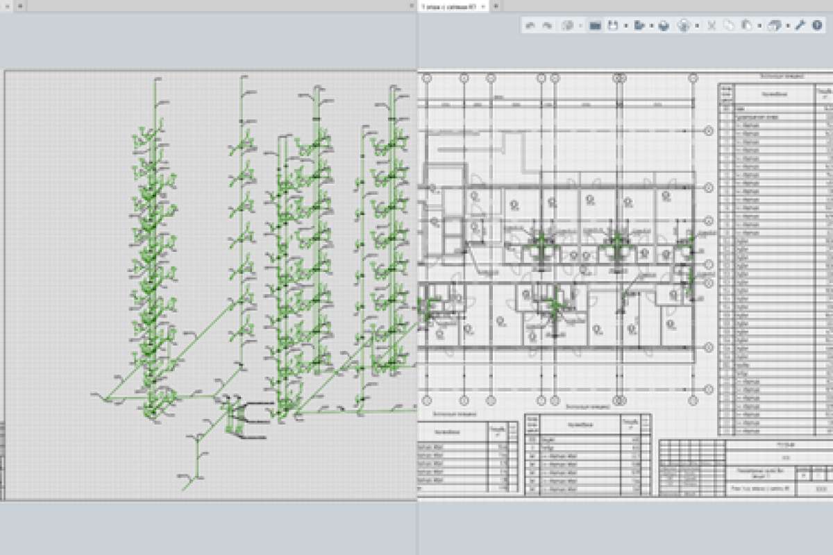This screenshot has height=555, width=833.
Task: Expand the dropdown arrow beside the paste icon
Action: pos(759,26)
